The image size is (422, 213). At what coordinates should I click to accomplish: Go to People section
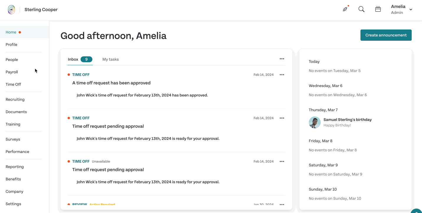pyautogui.click(x=12, y=60)
